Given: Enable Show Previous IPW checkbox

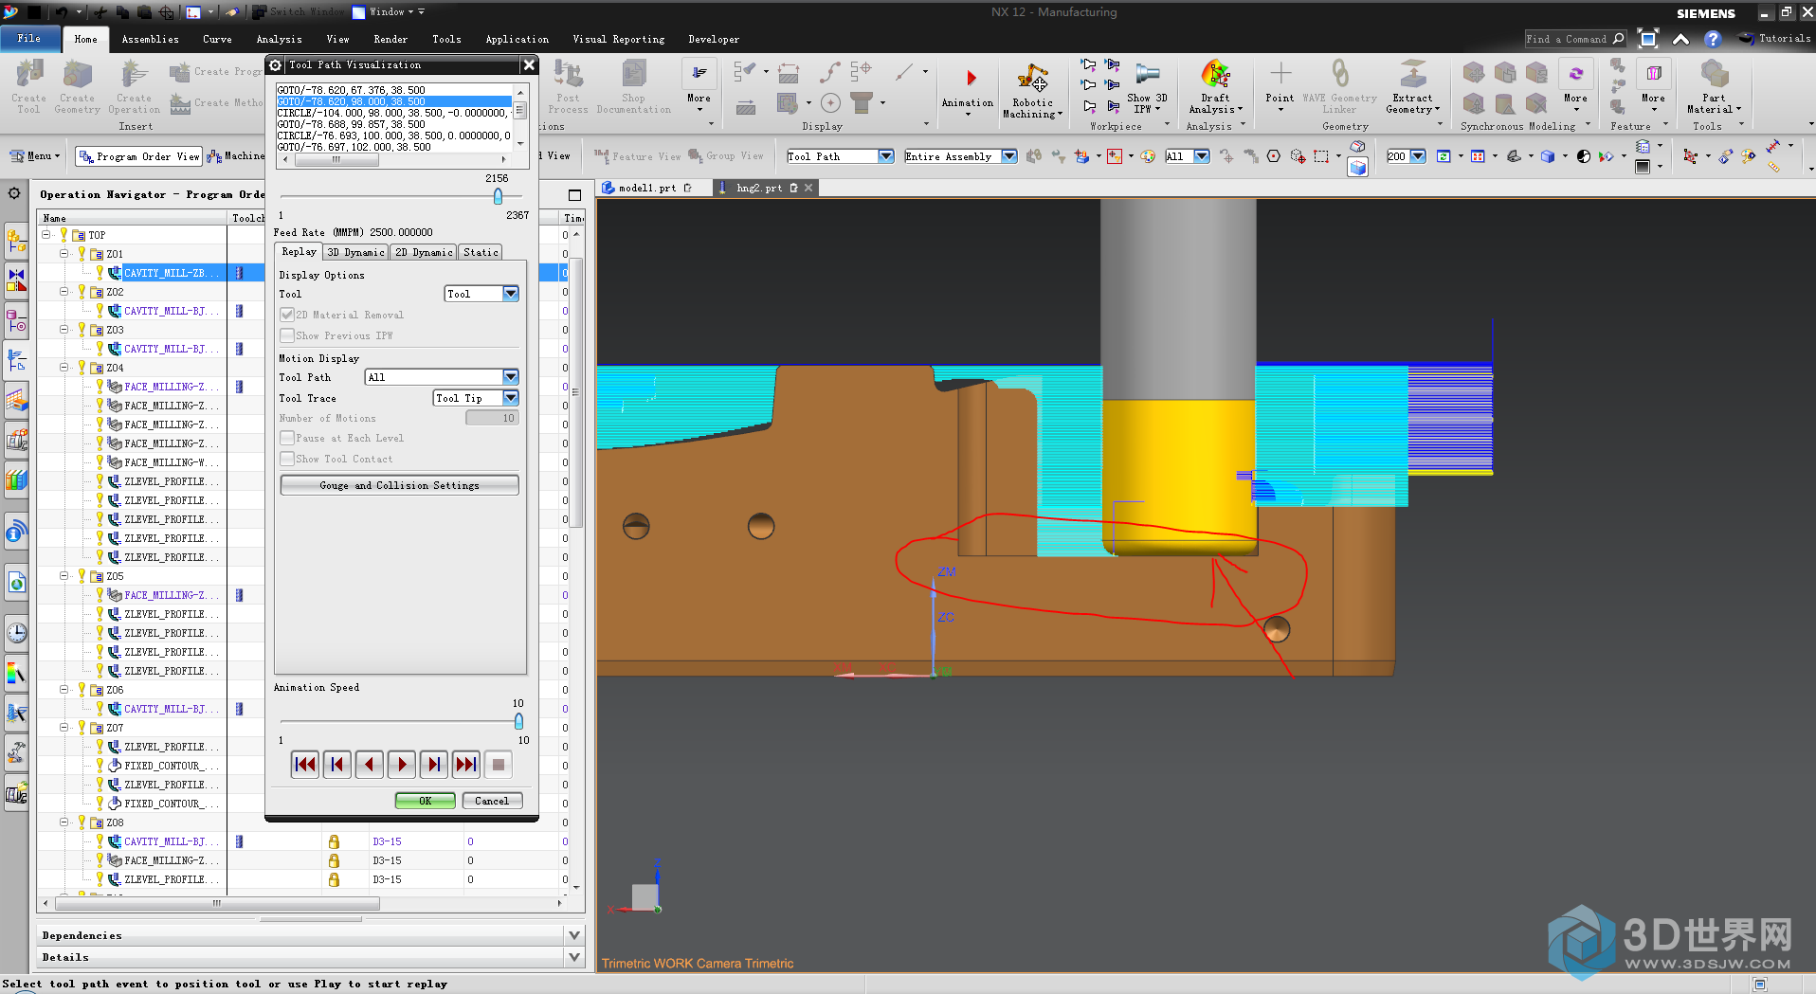Looking at the screenshot, I should [x=286, y=335].
